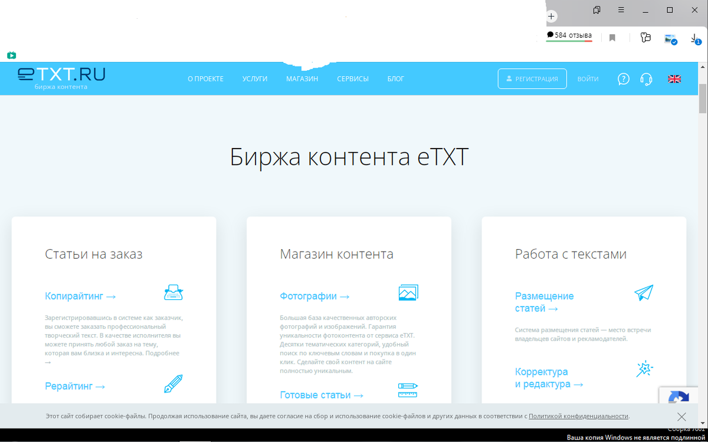
Task: Open the СЕРВИСЫ menu
Action: coord(353,79)
